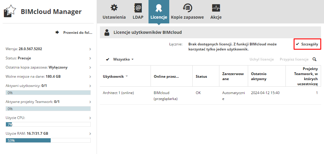Screen dimensions: 324x154
Task: Open the Ustawienia gear icon
Action: (114, 8)
